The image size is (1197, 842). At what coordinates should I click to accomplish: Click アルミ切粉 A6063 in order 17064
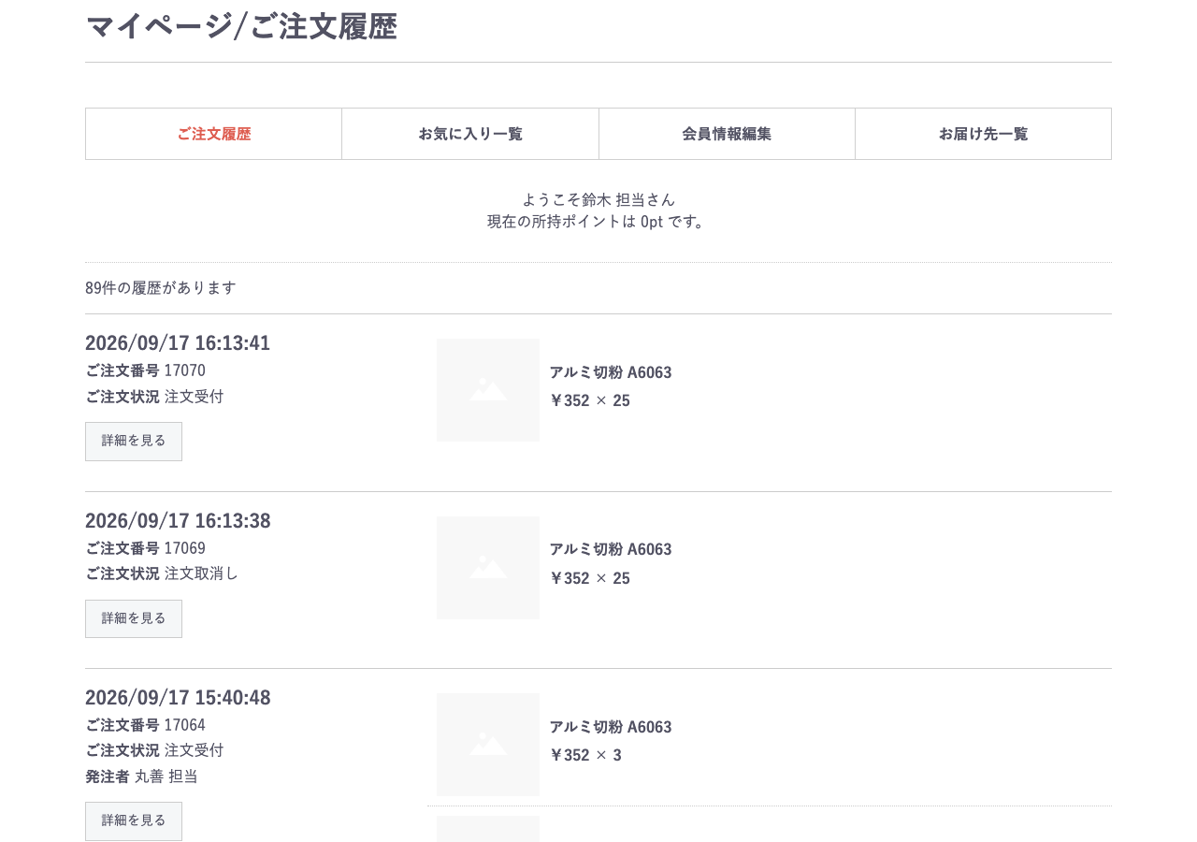pyautogui.click(x=611, y=727)
